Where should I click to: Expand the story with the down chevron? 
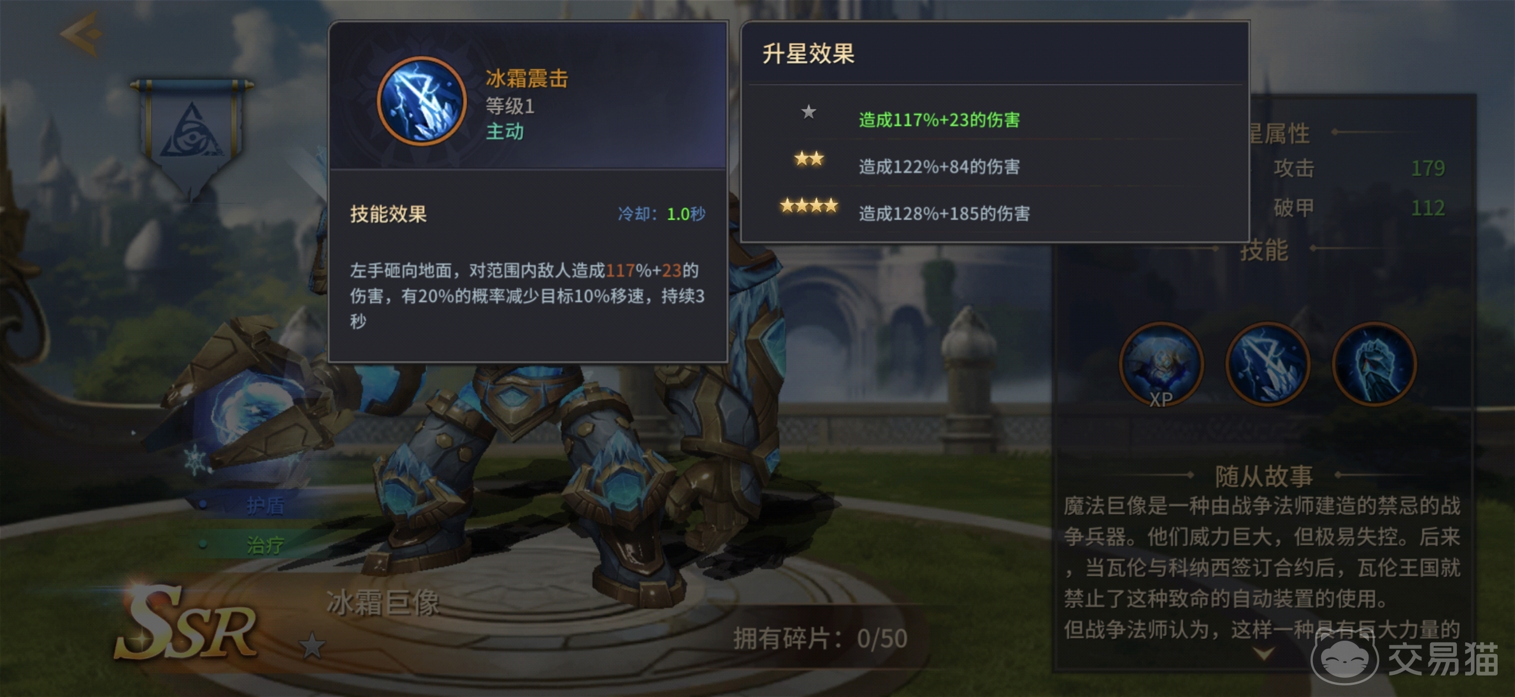pos(1265,652)
